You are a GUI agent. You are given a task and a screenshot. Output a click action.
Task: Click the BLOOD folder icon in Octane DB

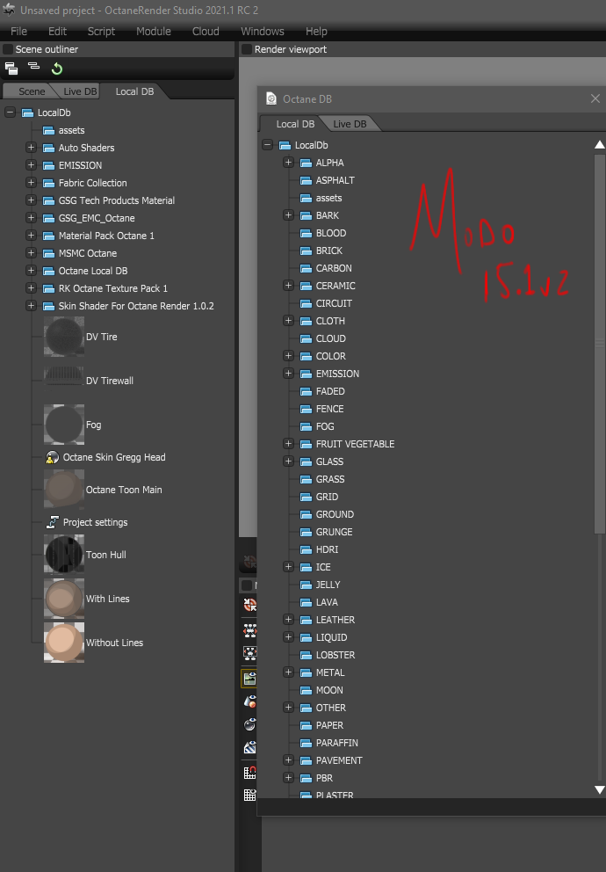tap(306, 233)
